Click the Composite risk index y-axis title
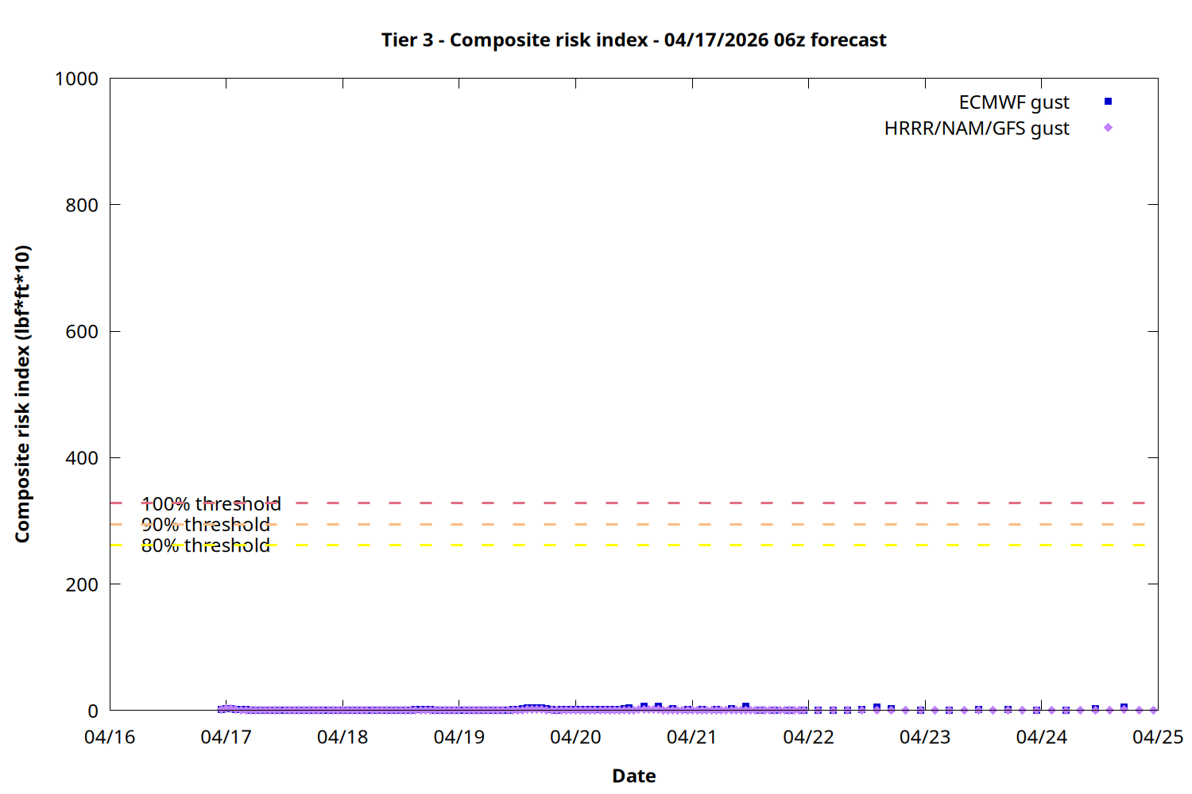 22,394
